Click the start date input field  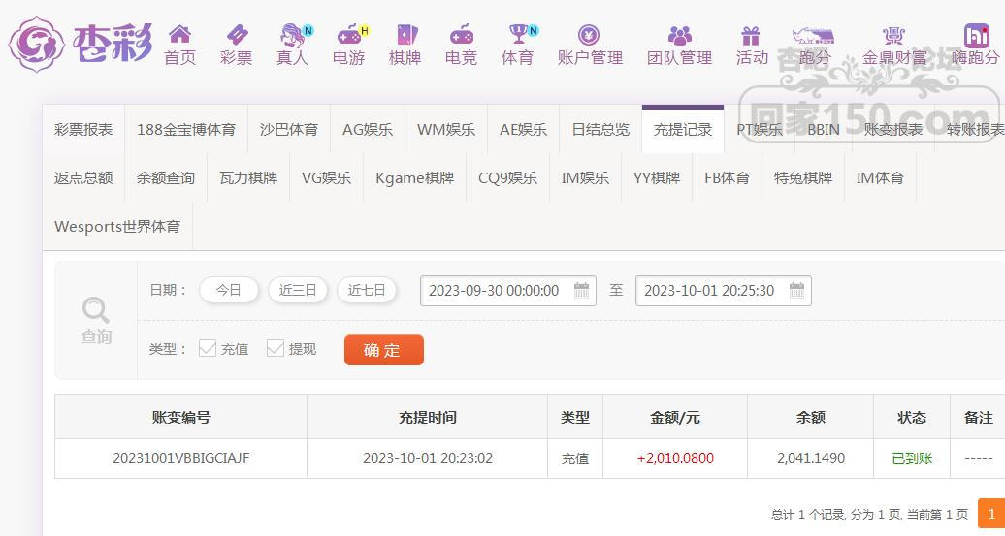pyautogui.click(x=508, y=291)
